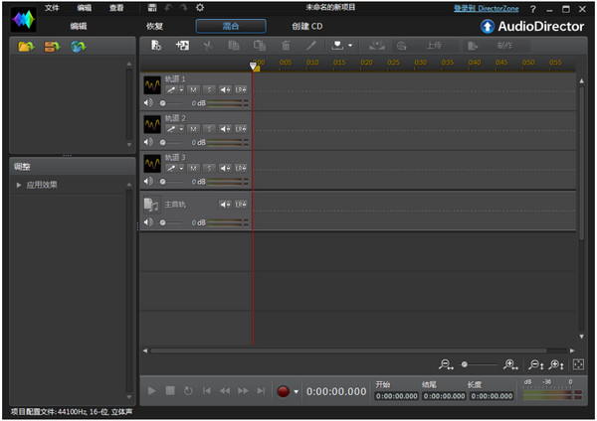The width and height of the screenshot is (597, 421).
Task: Toggle the speaker icon on track 3
Action: tap(148, 182)
